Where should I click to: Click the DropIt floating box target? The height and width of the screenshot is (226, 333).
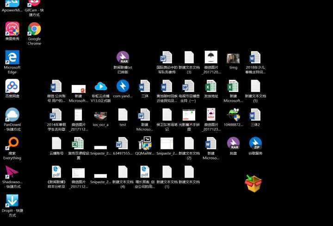tap(253, 183)
